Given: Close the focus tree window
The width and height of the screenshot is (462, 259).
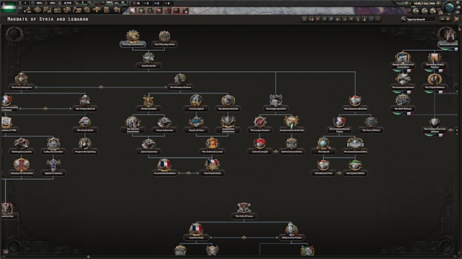Looking at the screenshot, I should [457, 19].
